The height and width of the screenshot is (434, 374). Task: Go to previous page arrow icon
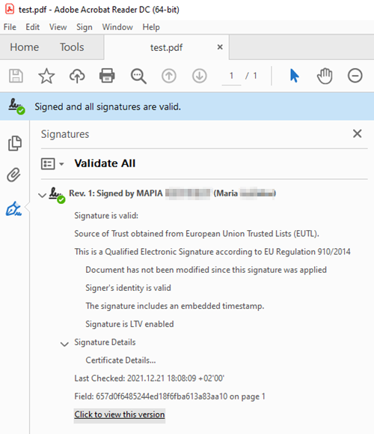click(169, 76)
